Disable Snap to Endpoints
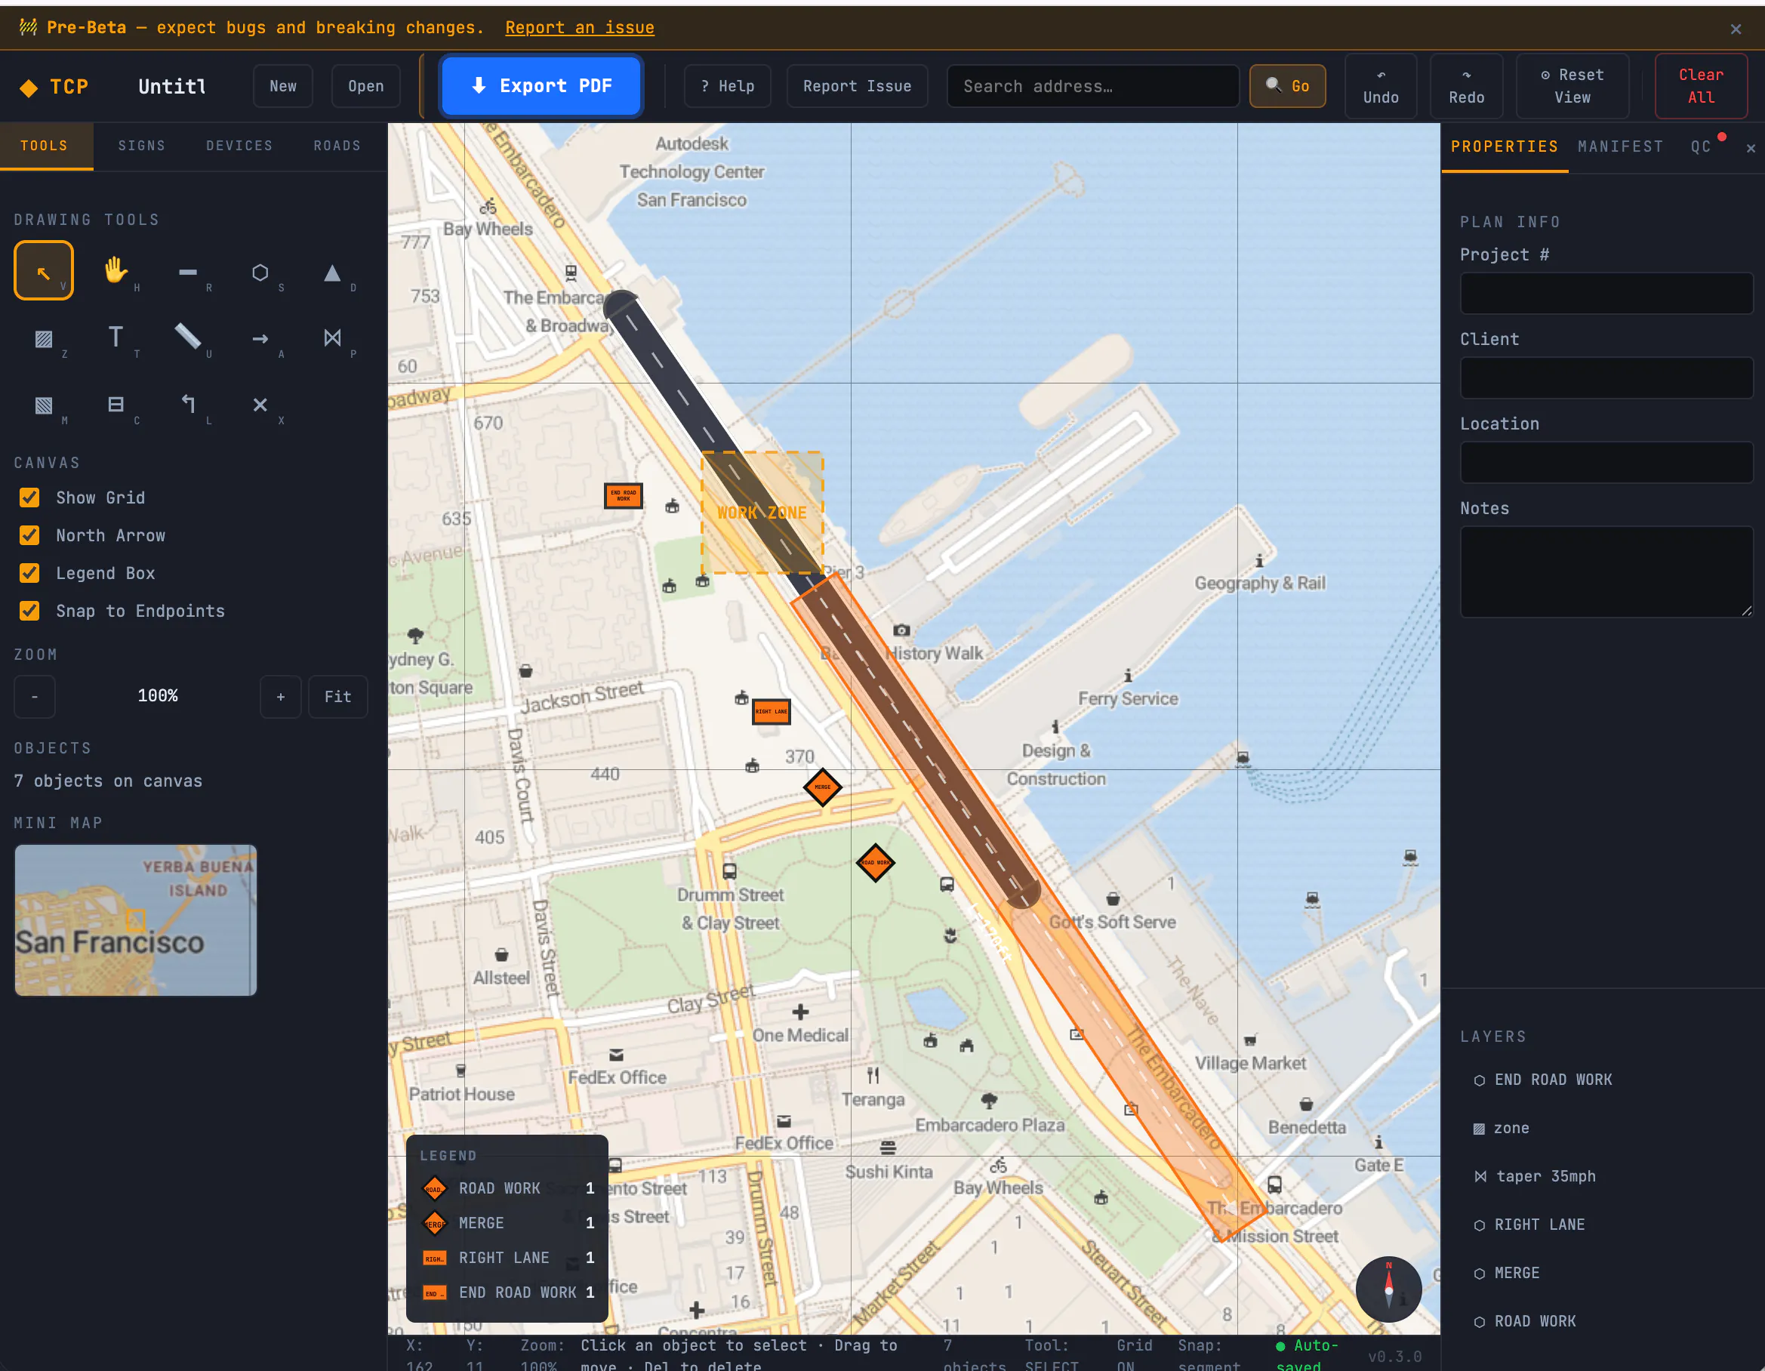Viewport: 1765px width, 1371px height. coord(30,610)
